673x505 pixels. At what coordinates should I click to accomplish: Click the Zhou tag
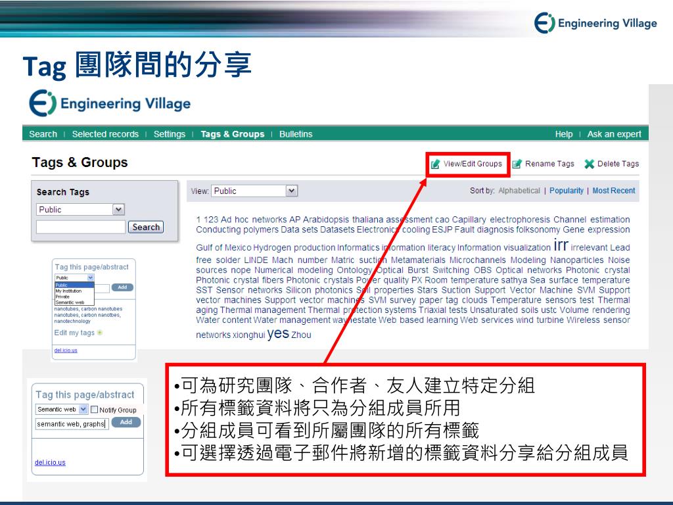pyautogui.click(x=301, y=335)
